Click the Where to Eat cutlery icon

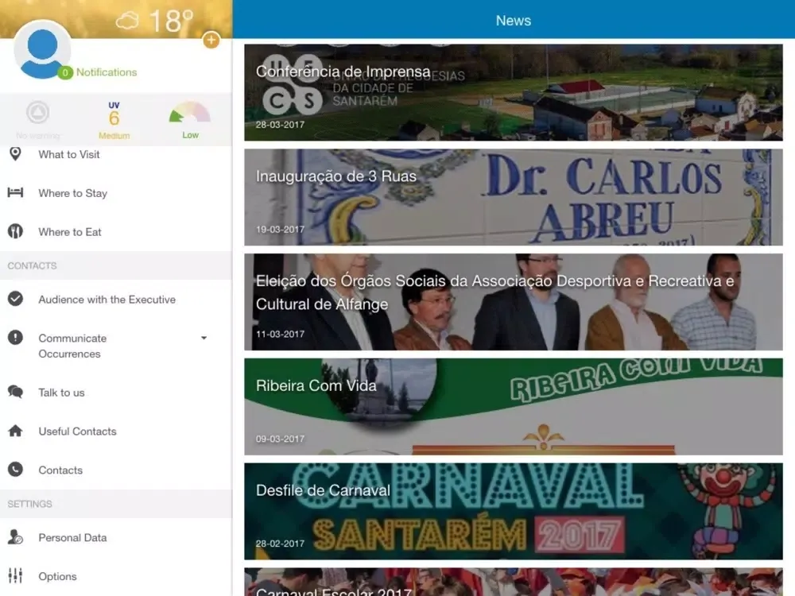coord(15,231)
